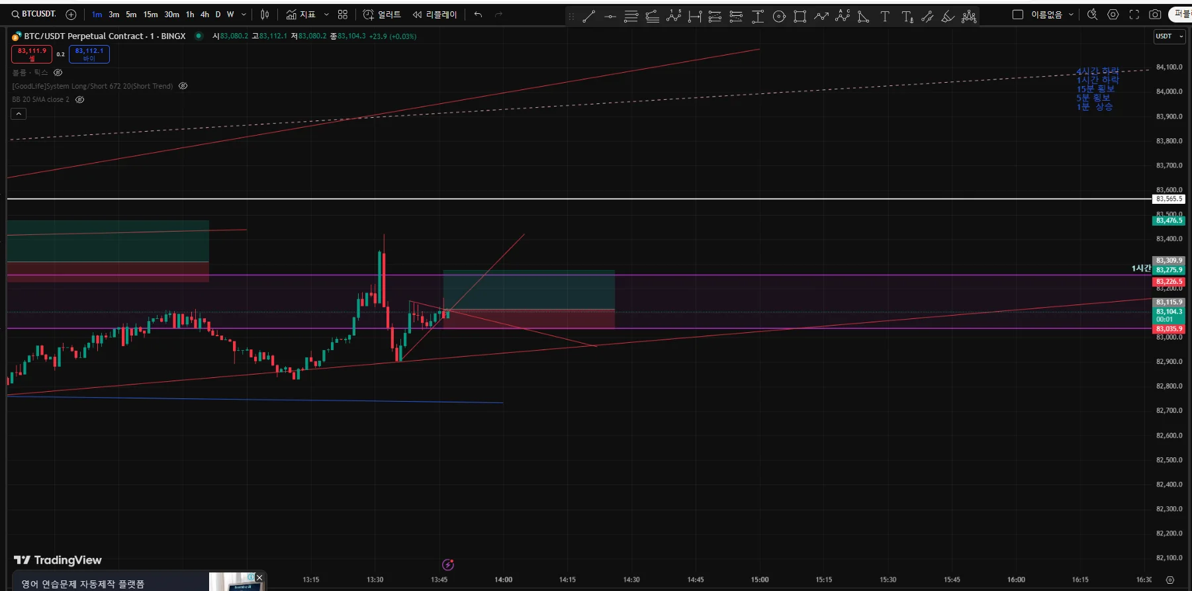Click the red sell price button

32,54
